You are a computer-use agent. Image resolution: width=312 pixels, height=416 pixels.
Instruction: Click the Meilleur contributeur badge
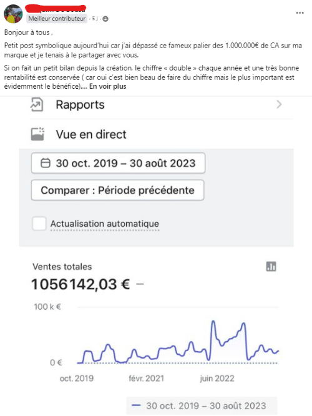pos(57,19)
